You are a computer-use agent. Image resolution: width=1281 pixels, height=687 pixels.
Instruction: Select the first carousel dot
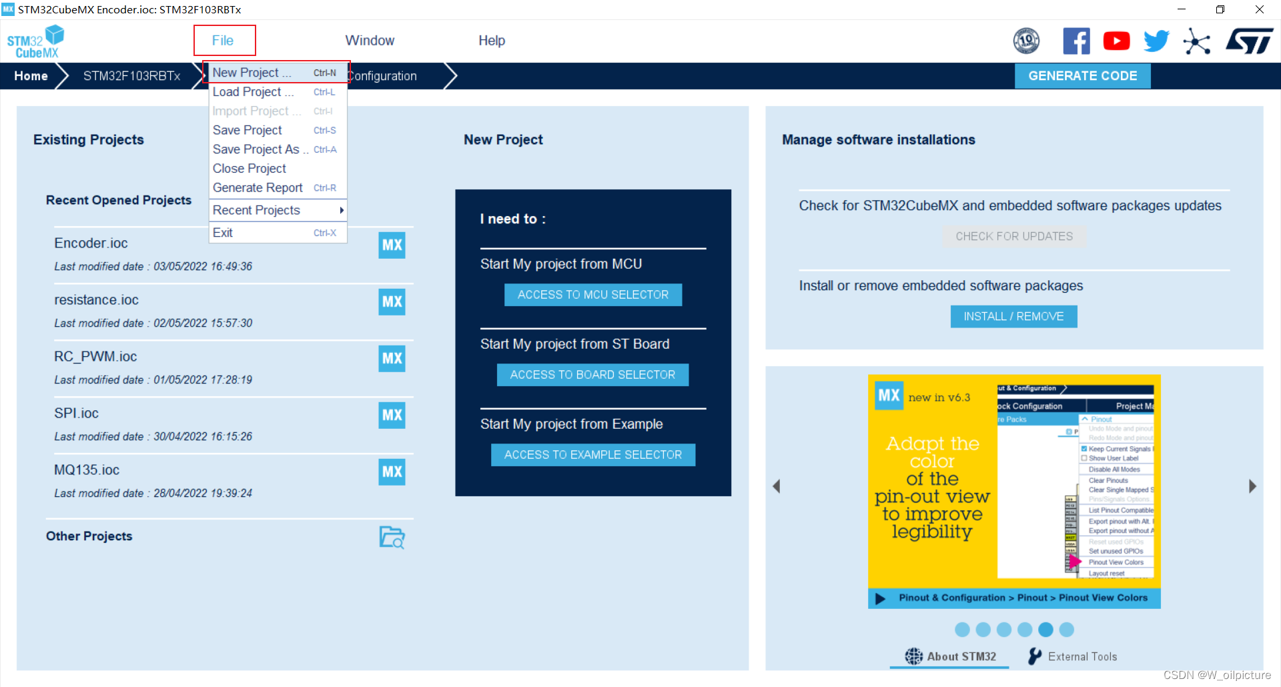[x=962, y=630]
